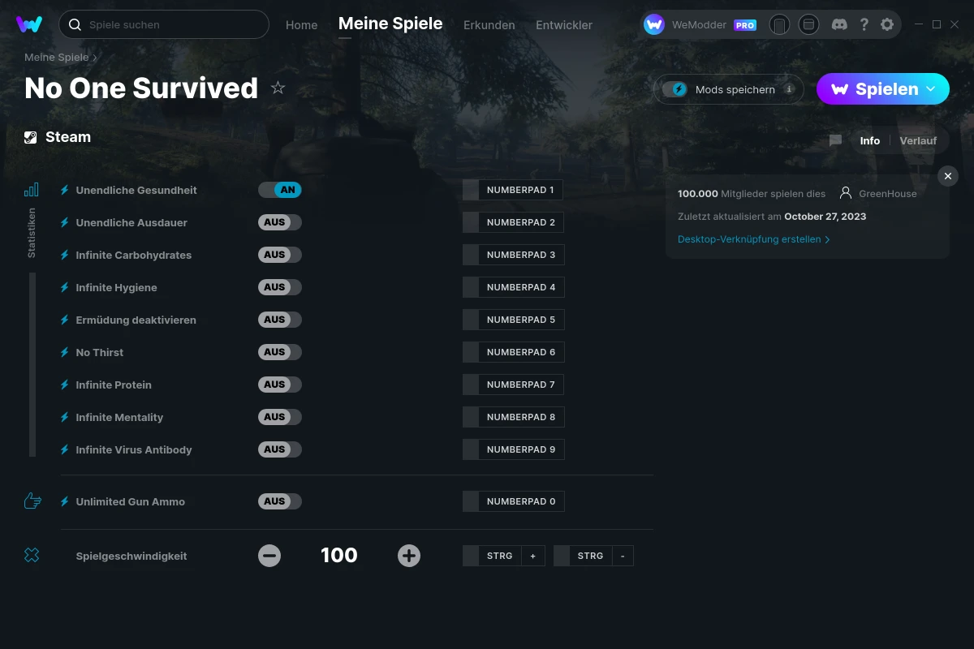Click the lightning icon beside No Thirst
Image resolution: width=974 pixels, height=649 pixels.
pyautogui.click(x=65, y=352)
